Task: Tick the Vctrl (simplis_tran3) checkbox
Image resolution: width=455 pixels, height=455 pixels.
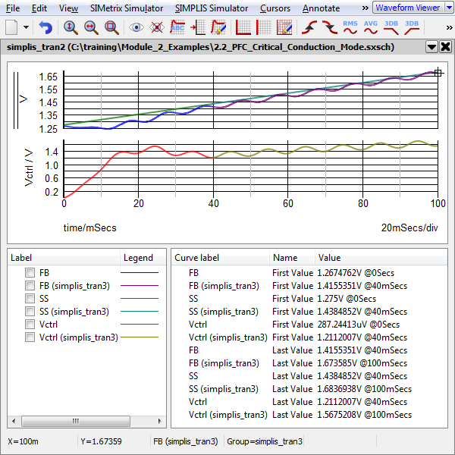Action: tap(30, 337)
